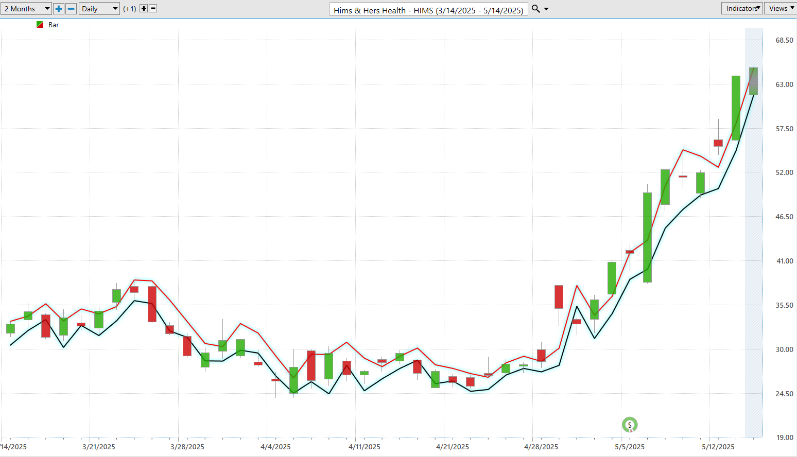Click the Hims & Hers Health symbol field

click(x=428, y=10)
